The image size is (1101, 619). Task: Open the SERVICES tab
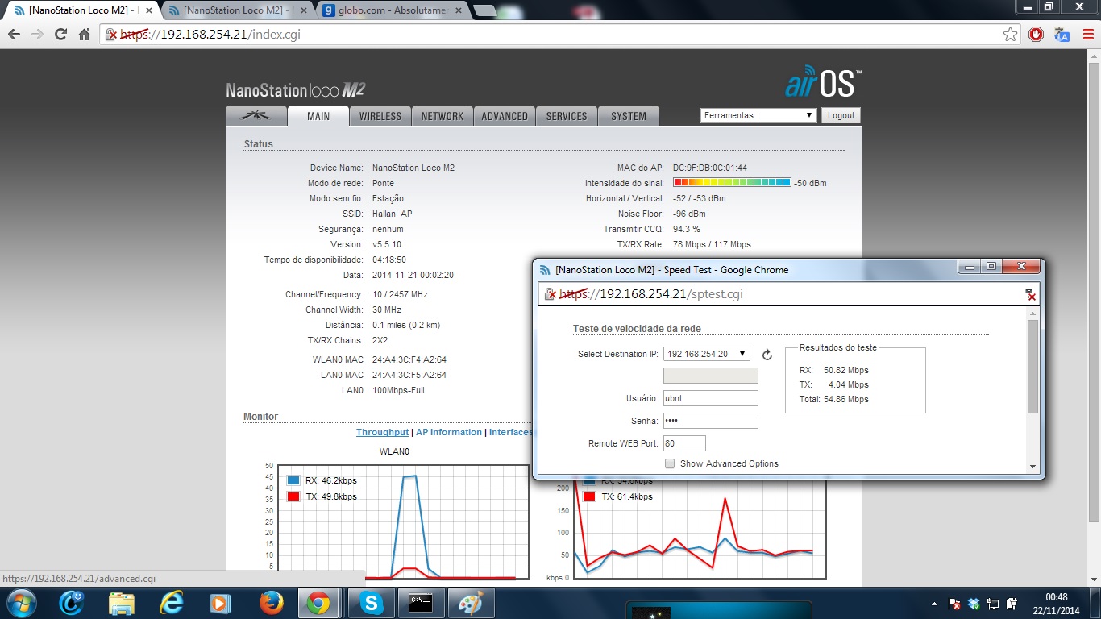point(567,116)
